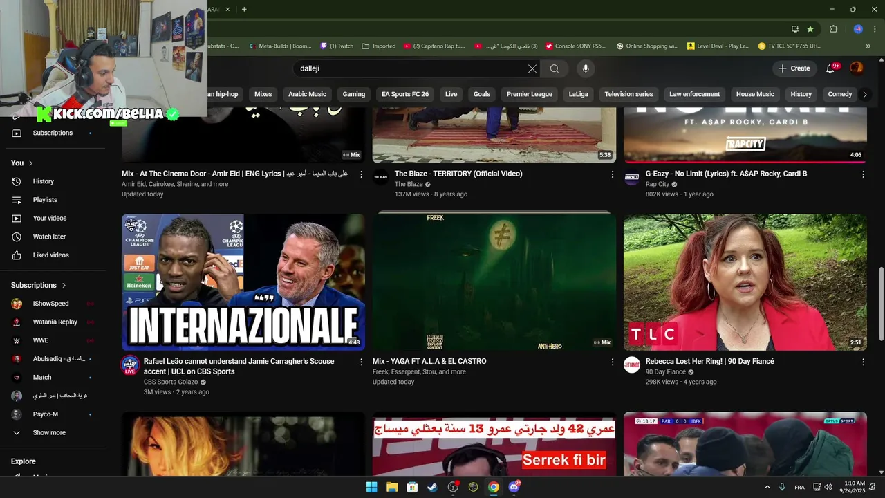Play YAGA FT A.L.A mix thumbnail

(494, 282)
